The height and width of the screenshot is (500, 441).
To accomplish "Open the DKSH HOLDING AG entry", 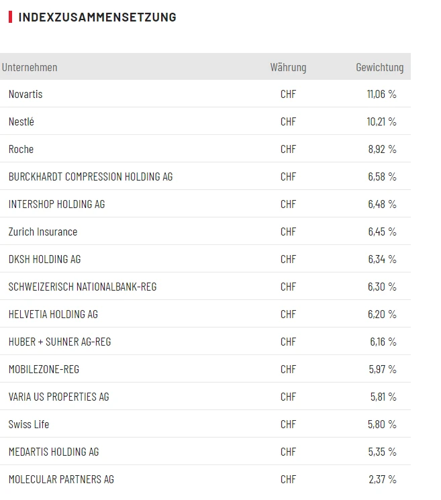I will (x=44, y=259).
